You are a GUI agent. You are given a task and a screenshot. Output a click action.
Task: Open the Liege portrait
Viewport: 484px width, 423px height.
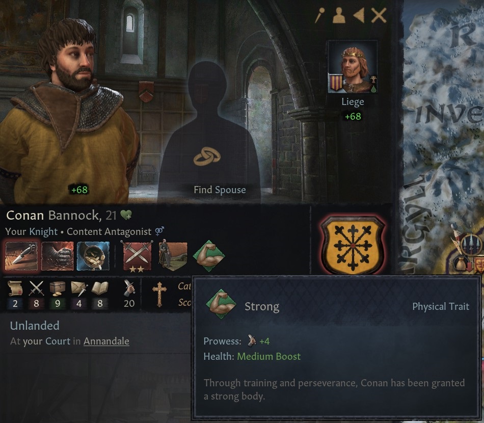[x=353, y=67]
